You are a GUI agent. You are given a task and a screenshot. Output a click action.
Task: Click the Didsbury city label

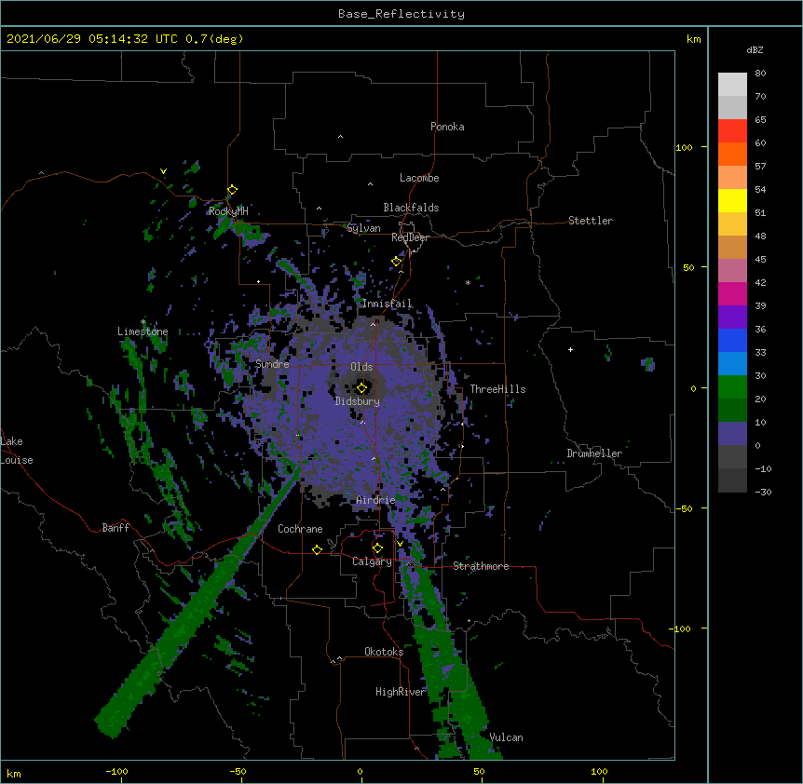[358, 401]
